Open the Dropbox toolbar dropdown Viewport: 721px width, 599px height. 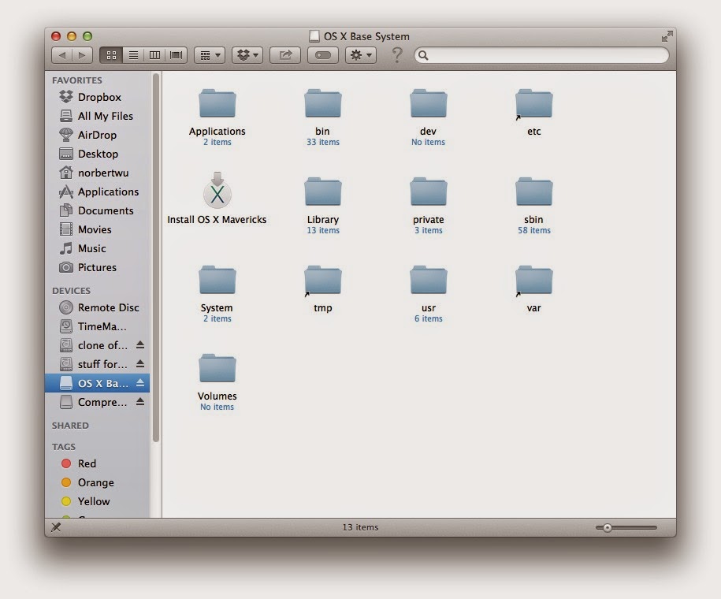click(247, 55)
